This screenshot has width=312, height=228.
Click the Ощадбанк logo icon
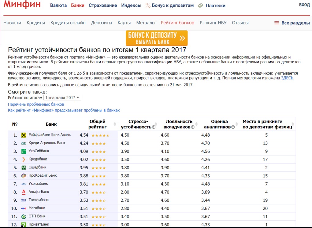tap(24, 167)
